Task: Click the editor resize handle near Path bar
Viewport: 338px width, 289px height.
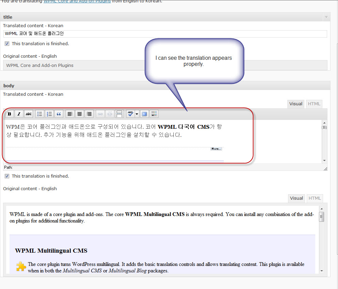Action: (x=325, y=169)
